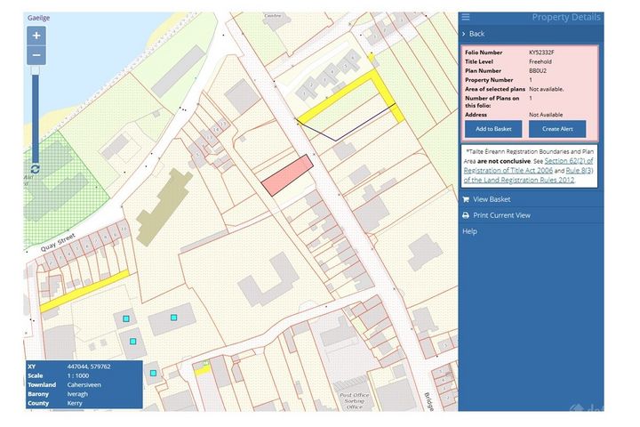Open the View Basket menu item
640x427 pixels.
(492, 199)
